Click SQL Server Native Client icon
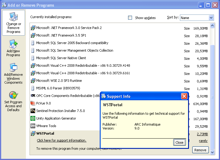The image size is (220, 160). pos(33,58)
